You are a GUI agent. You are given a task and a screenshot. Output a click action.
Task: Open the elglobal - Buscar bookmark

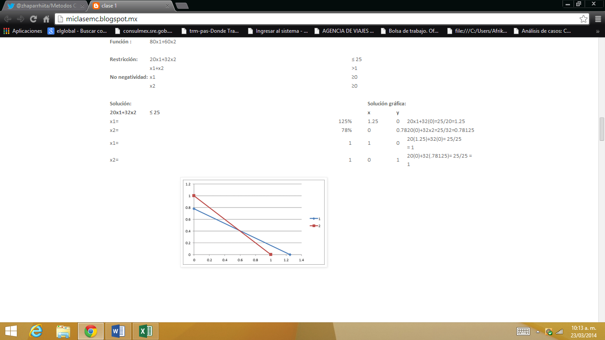78,31
